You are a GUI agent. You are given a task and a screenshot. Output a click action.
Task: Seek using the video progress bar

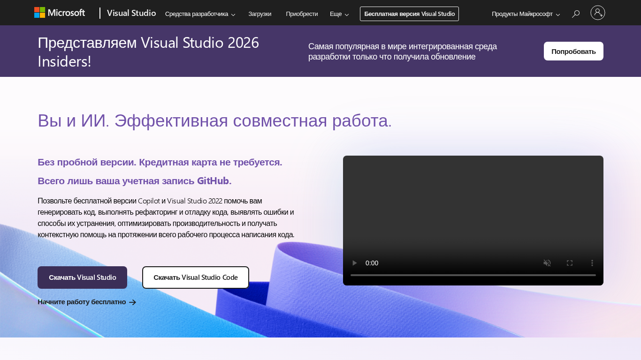[x=473, y=275]
